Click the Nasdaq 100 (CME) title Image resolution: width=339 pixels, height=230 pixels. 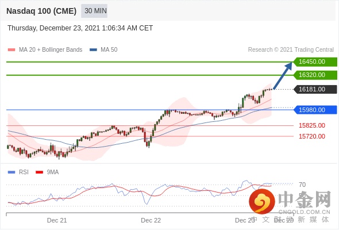click(41, 11)
